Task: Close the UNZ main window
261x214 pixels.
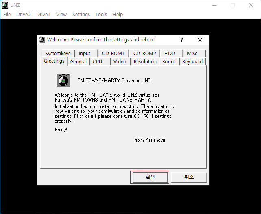Action: point(251,5)
